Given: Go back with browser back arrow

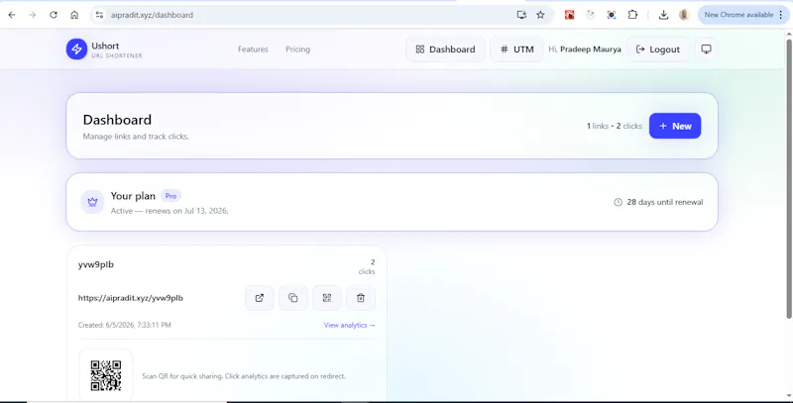Looking at the screenshot, I should 12,15.
